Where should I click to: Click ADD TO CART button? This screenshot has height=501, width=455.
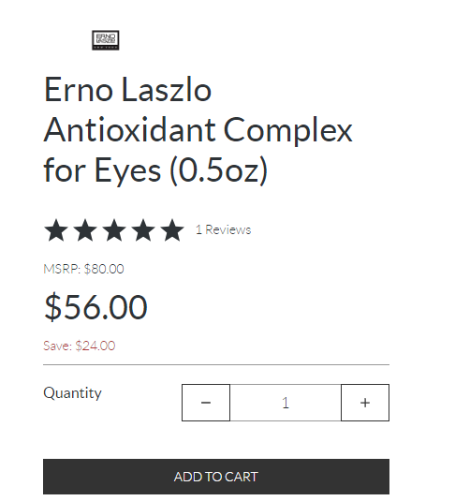point(216,477)
